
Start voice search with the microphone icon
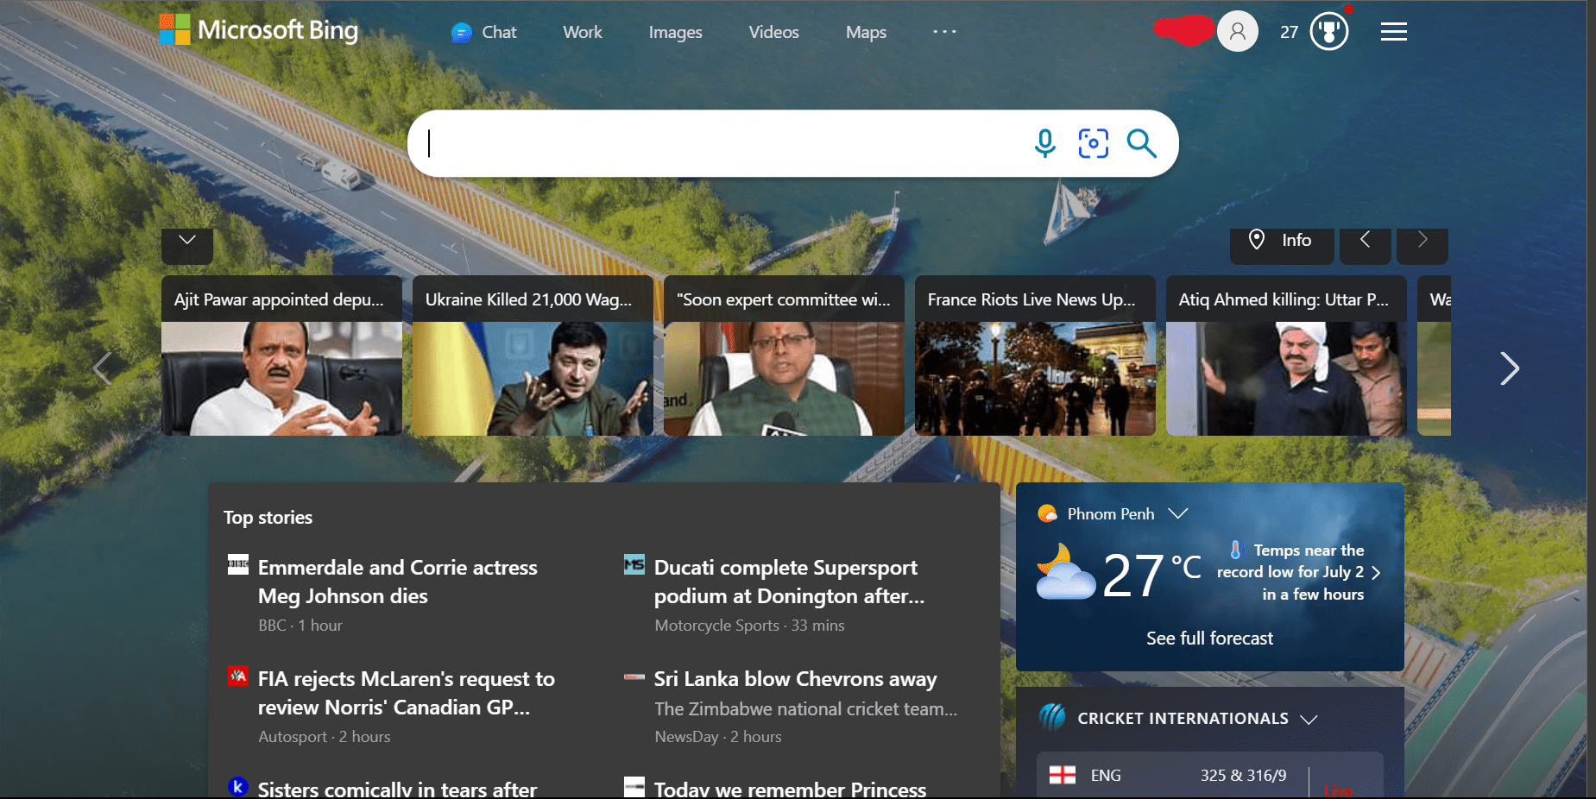(1044, 143)
